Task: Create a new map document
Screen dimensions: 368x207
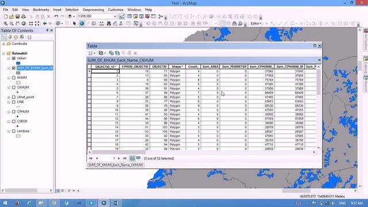Action: tap(6, 17)
